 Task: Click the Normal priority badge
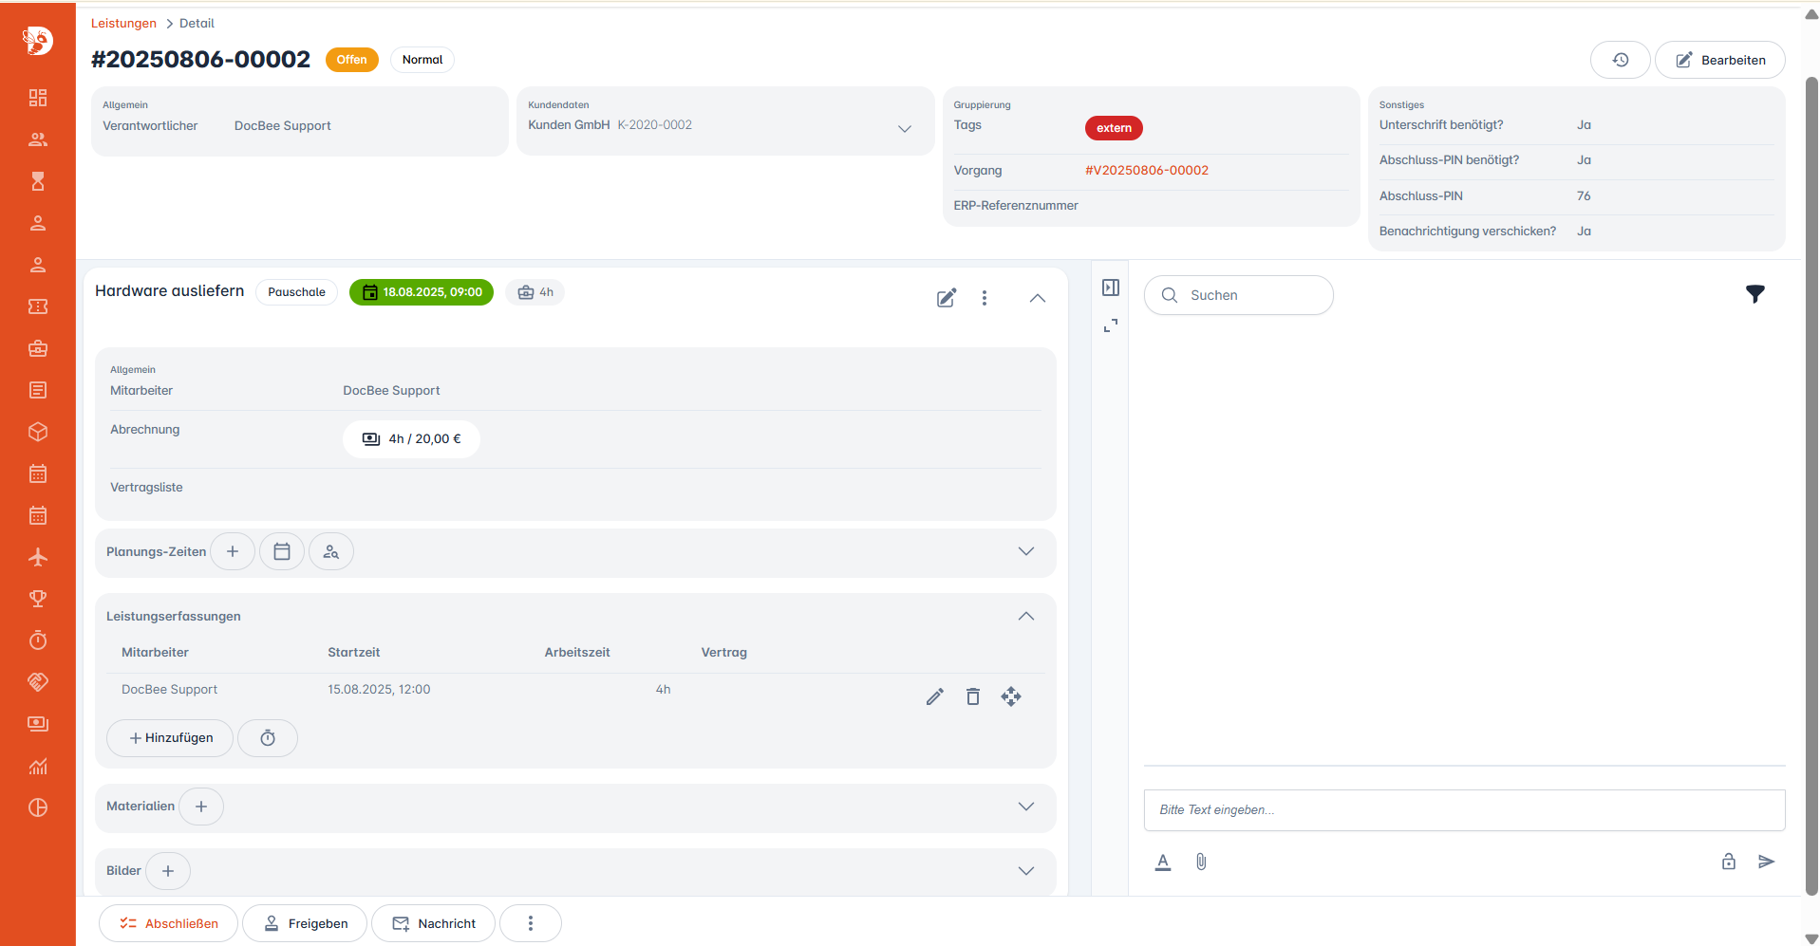click(422, 60)
